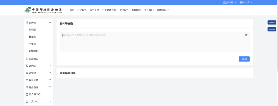278x106 pixels.
Task: Open 服务支持 in top navigation bar
Action: (94, 10)
